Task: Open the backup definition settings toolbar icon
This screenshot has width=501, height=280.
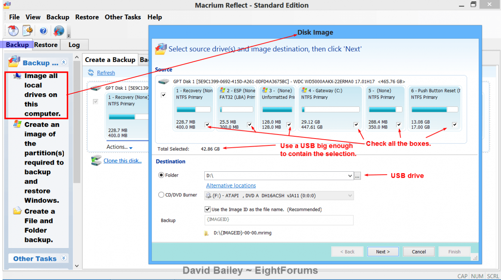Action: [x=28, y=31]
